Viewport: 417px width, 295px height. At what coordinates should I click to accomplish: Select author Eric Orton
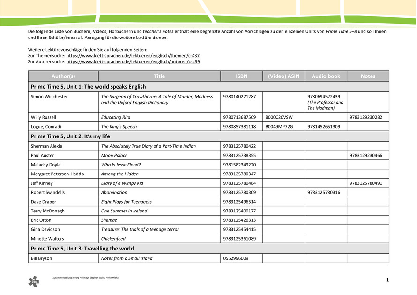[x=41, y=220]
